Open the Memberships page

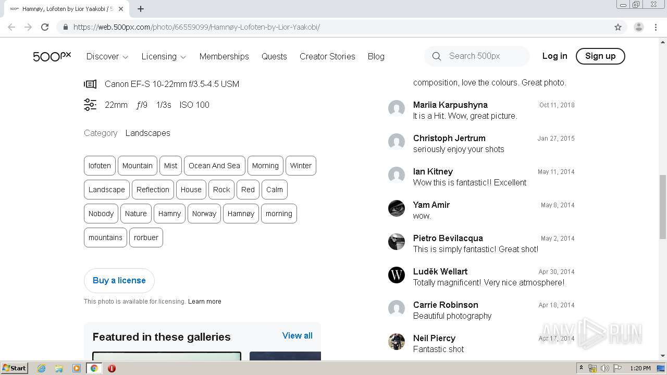[224, 56]
